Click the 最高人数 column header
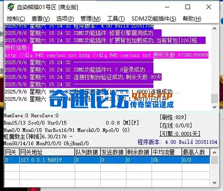This screenshot has height=191, width=223. click(x=196, y=152)
